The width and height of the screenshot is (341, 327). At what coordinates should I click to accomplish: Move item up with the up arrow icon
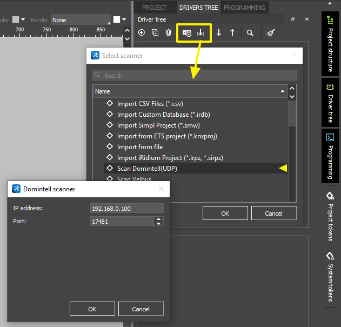[232, 32]
